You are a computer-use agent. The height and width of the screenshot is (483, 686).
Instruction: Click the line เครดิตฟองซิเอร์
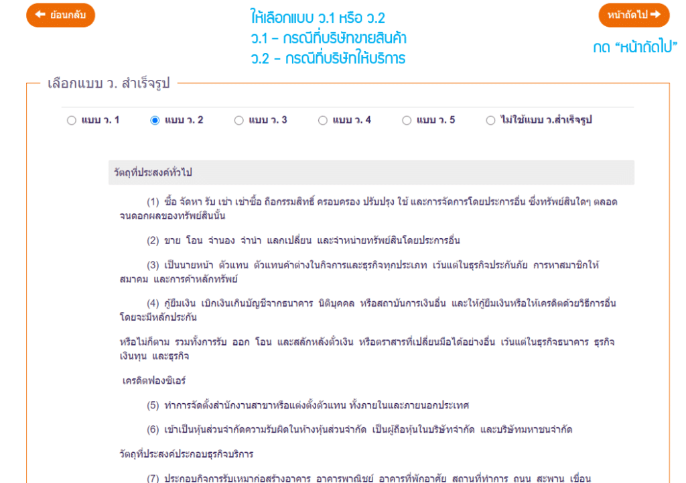pos(154,380)
